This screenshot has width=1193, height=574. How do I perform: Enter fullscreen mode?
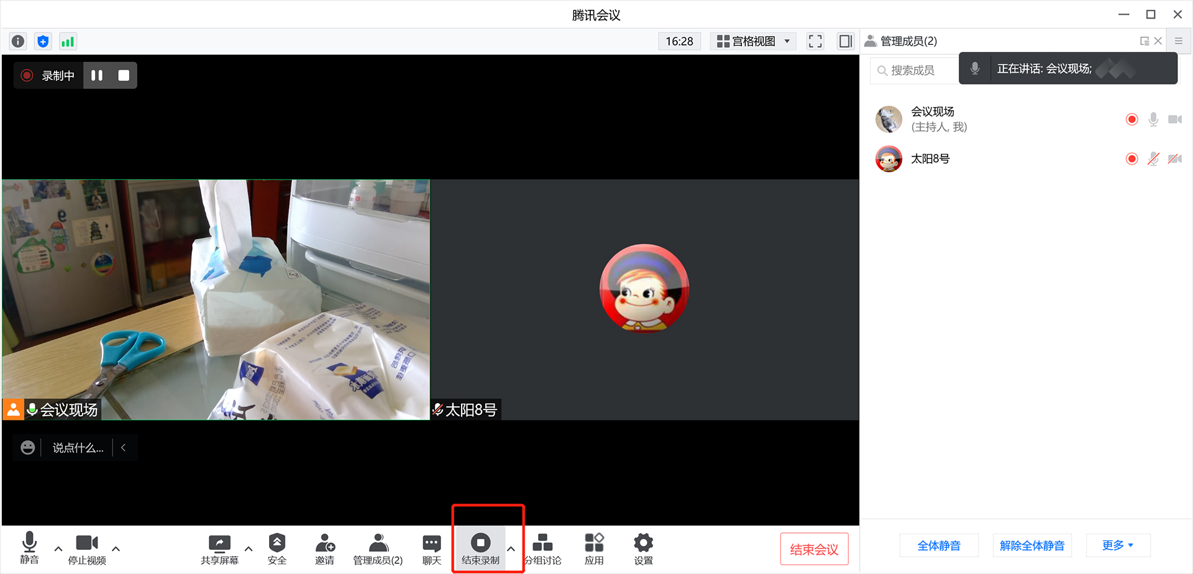[815, 42]
